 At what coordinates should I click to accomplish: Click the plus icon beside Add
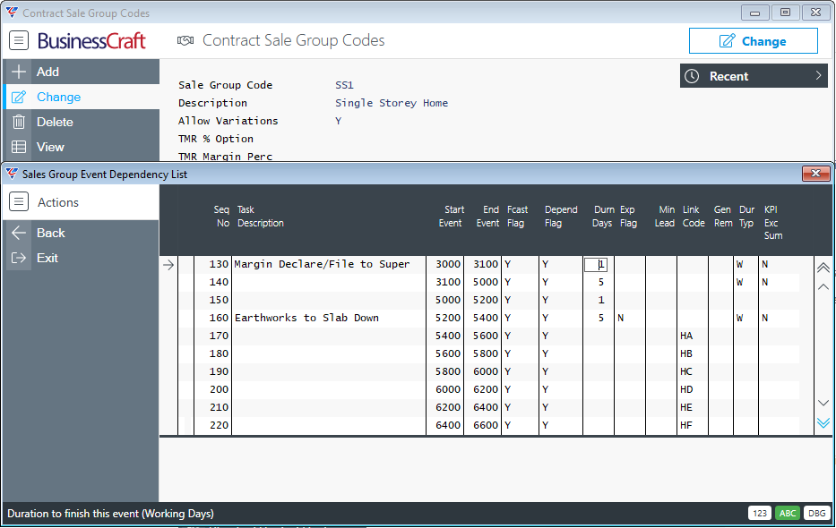coord(19,72)
